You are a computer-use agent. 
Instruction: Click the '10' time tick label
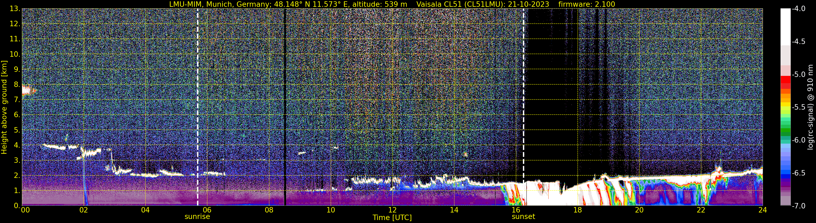[x=331, y=210]
